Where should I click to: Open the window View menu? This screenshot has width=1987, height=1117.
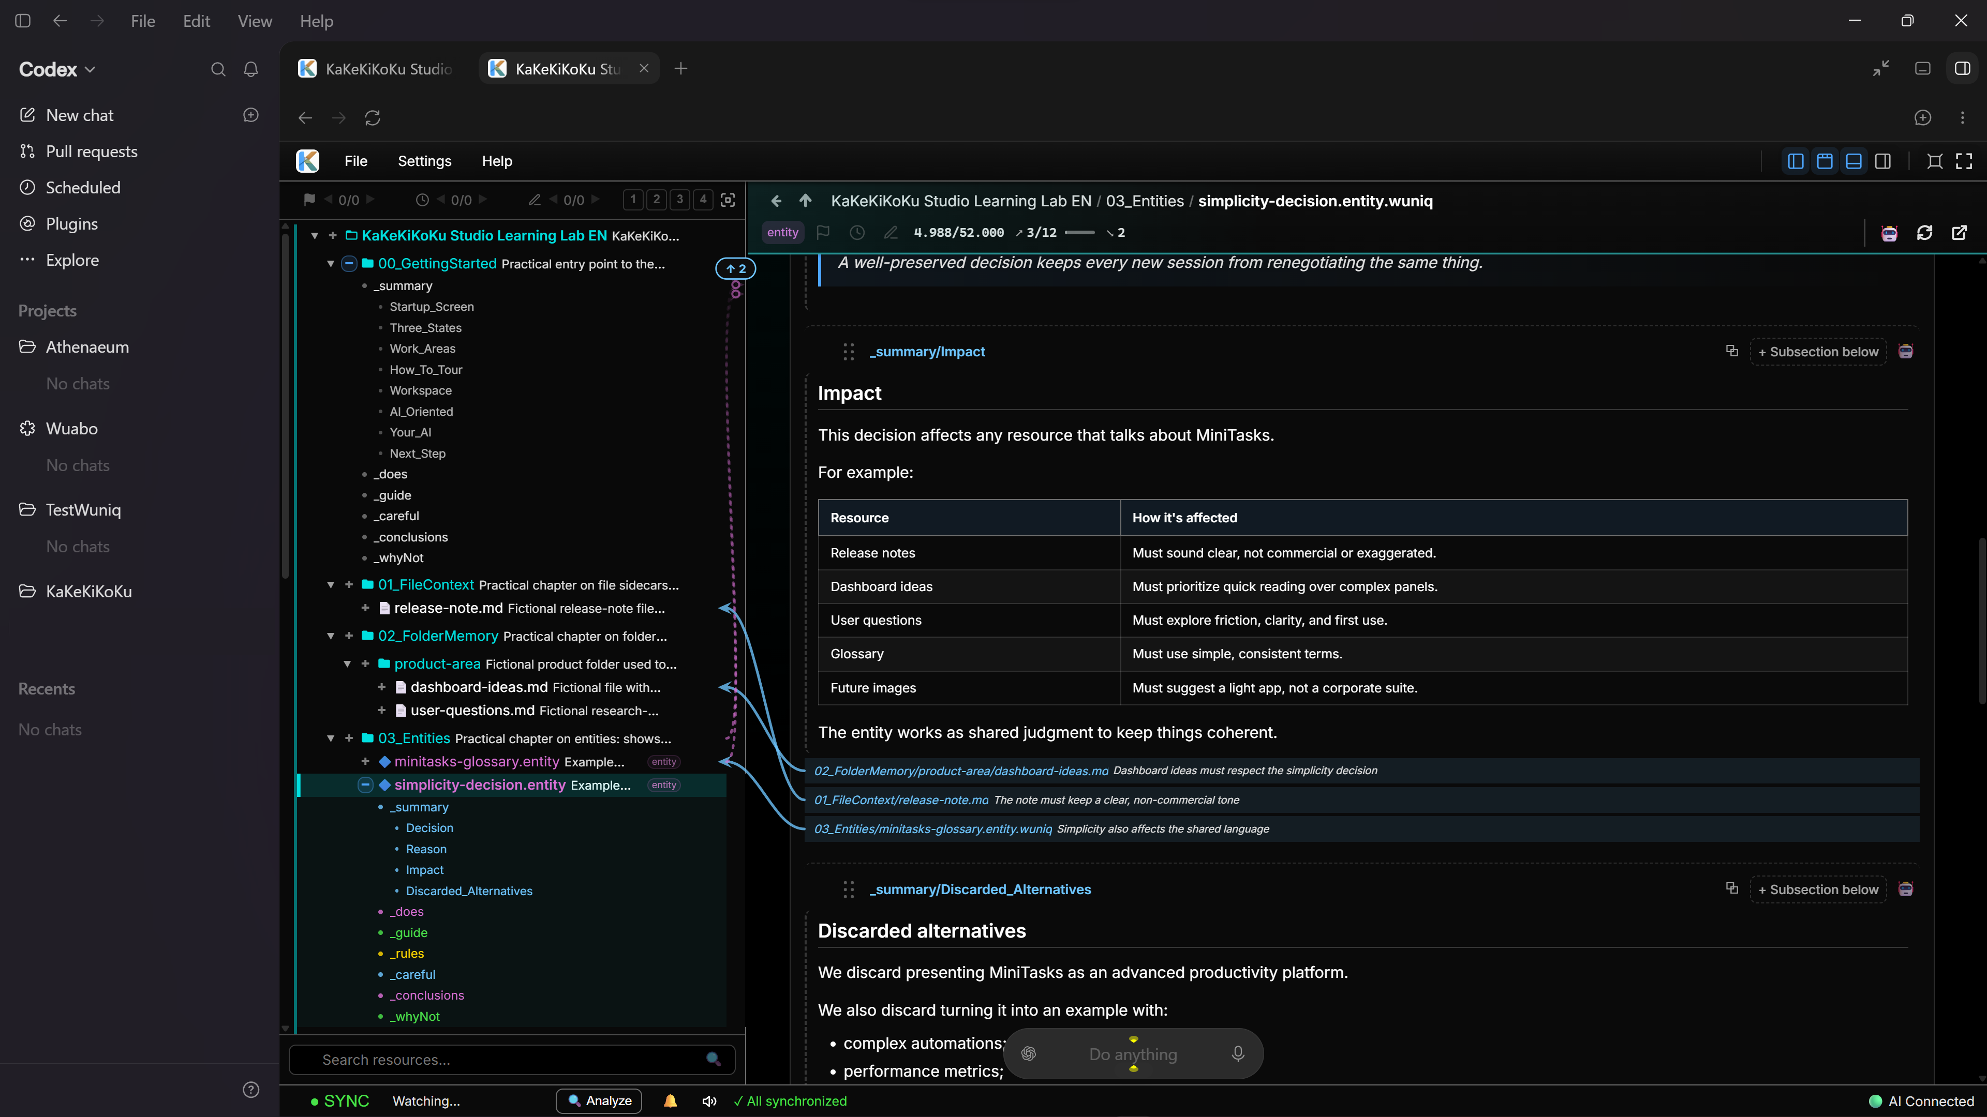coord(255,21)
